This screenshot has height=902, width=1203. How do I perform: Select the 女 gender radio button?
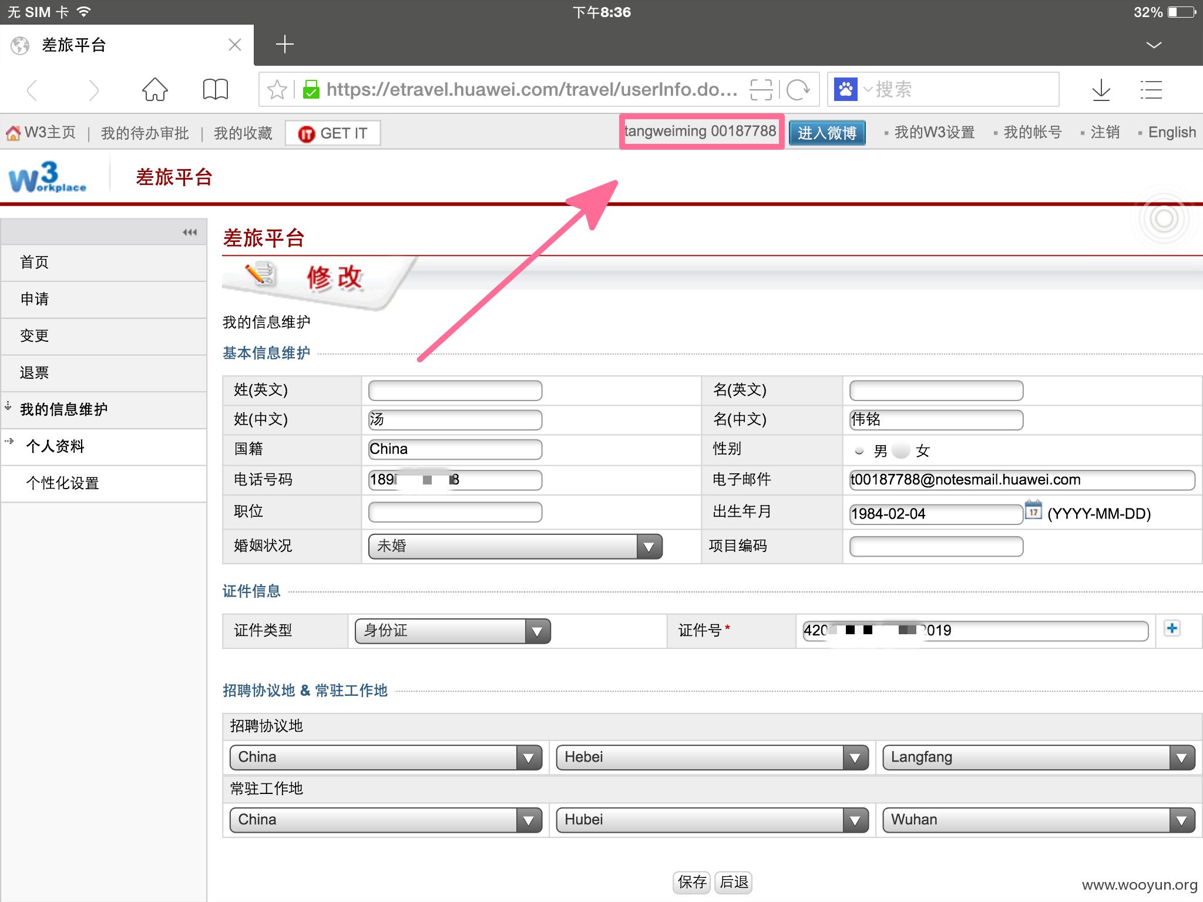pos(900,451)
